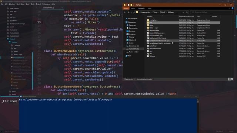Open the Tools menu in Sublime Text
The width and height of the screenshot is (237, 133).
coord(33,4)
